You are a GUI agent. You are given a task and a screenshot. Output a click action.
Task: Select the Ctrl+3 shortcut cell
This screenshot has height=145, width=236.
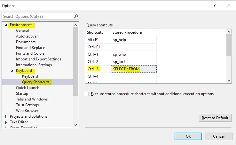click(x=98, y=69)
